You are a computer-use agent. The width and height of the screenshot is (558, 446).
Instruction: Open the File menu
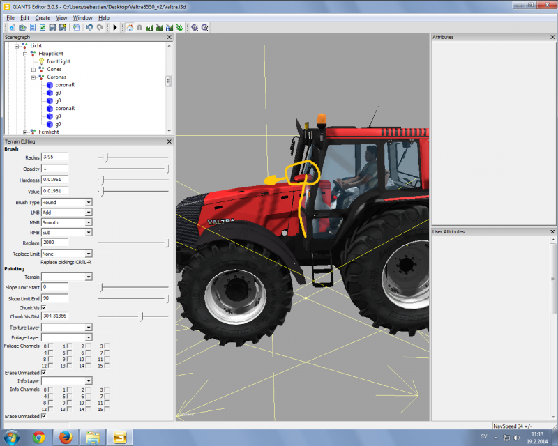click(x=10, y=18)
